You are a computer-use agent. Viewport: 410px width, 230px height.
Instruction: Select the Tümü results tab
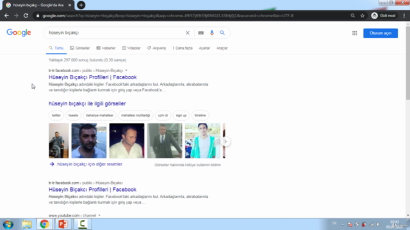click(56, 49)
